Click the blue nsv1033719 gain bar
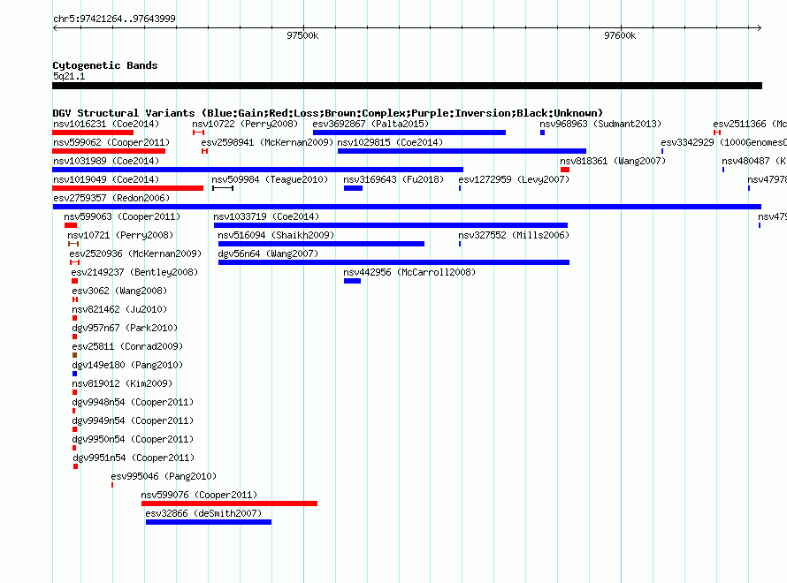This screenshot has height=583, width=787. coord(391,225)
